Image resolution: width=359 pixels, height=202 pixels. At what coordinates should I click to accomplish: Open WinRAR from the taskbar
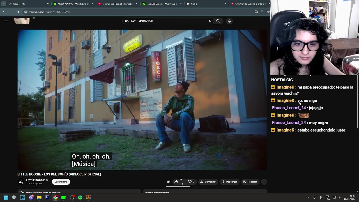click(88, 198)
